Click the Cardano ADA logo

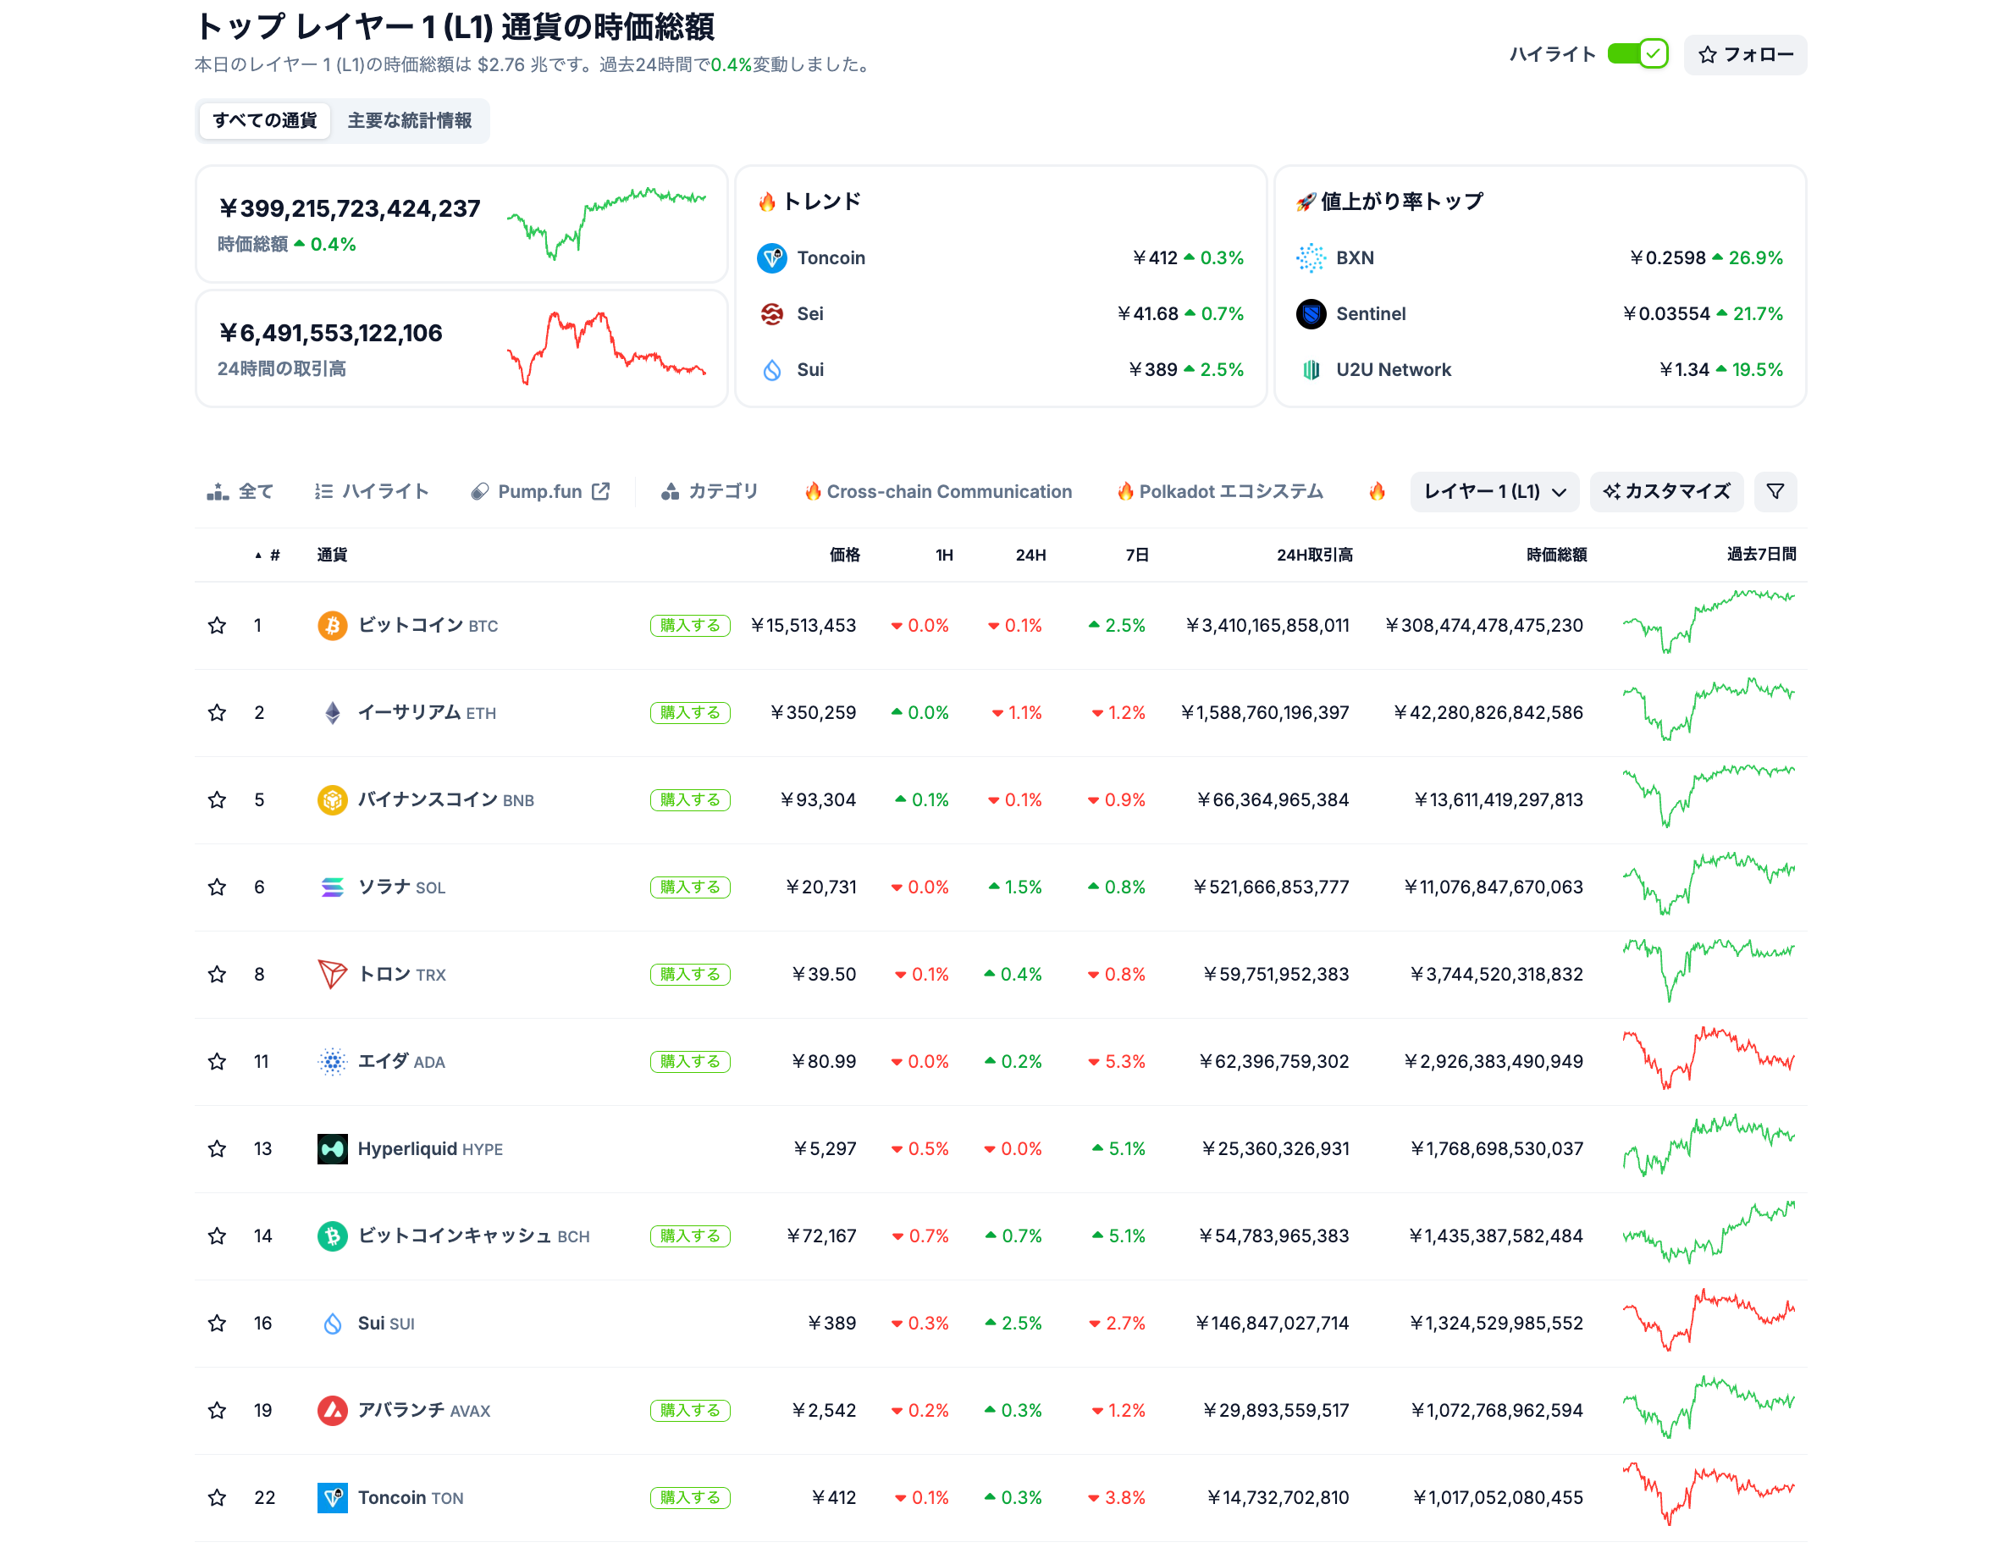click(332, 1062)
